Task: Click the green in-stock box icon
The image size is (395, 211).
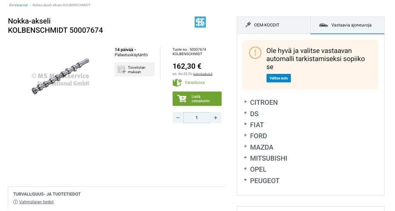Action: pyautogui.click(x=177, y=83)
